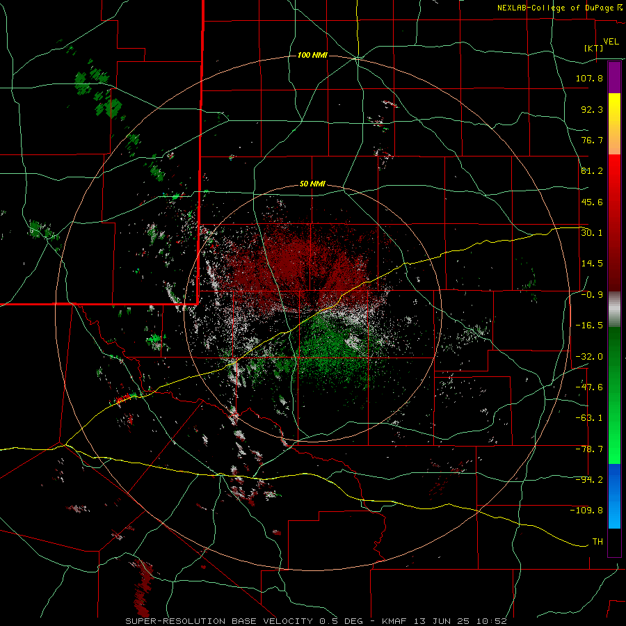This screenshot has width=626, height=626.
Task: Click the -94.2 velocity scale value
Action: pos(589,479)
